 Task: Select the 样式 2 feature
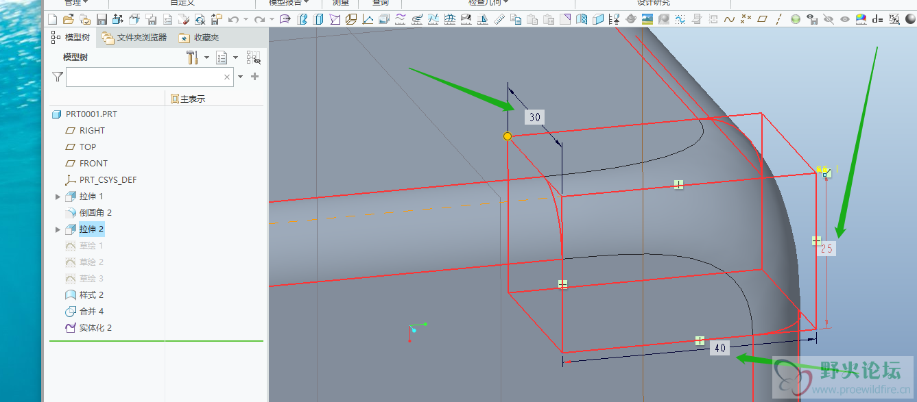(x=84, y=294)
